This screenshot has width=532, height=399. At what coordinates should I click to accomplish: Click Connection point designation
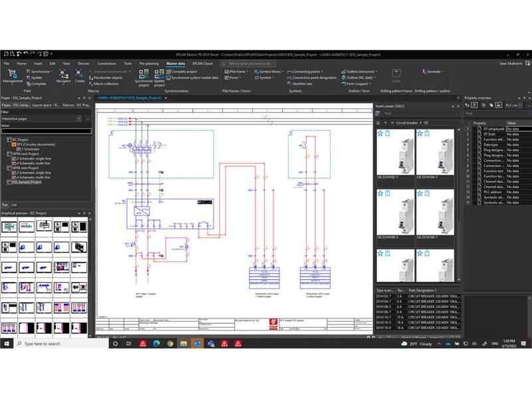312,78
